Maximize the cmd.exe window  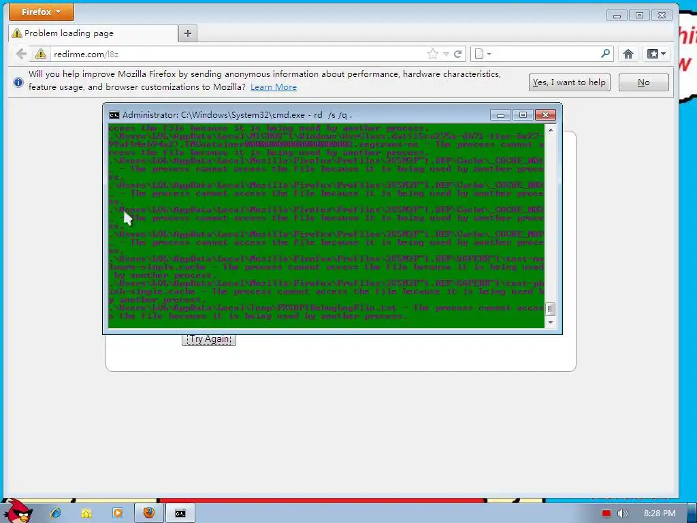pyautogui.click(x=523, y=115)
